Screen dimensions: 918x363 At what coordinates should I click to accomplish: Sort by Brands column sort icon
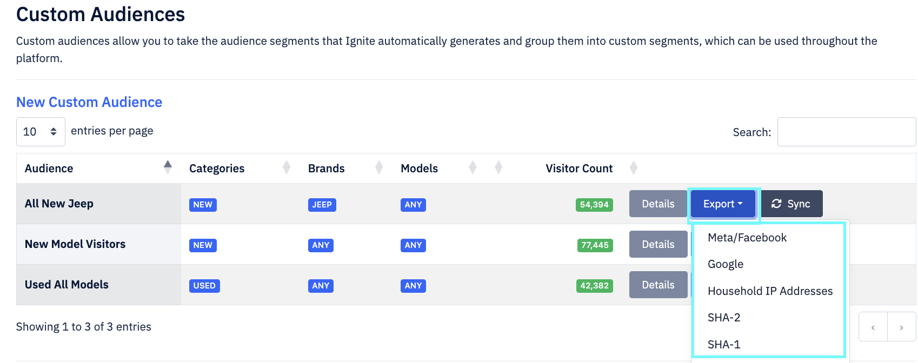[379, 168]
